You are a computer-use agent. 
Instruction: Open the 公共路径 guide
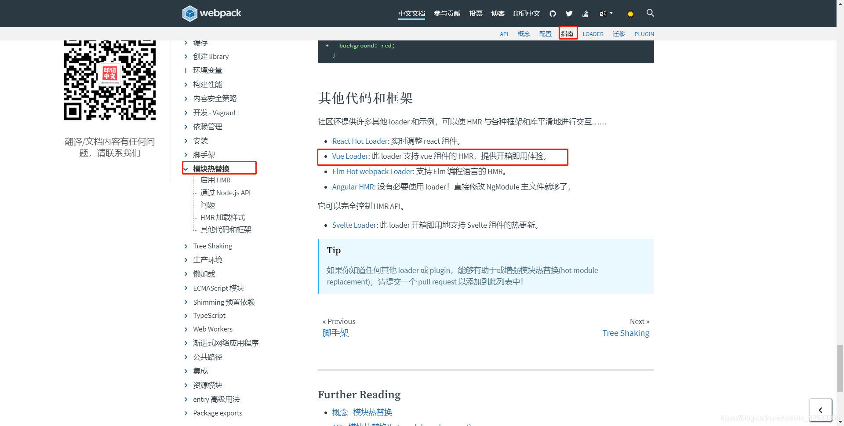207,357
